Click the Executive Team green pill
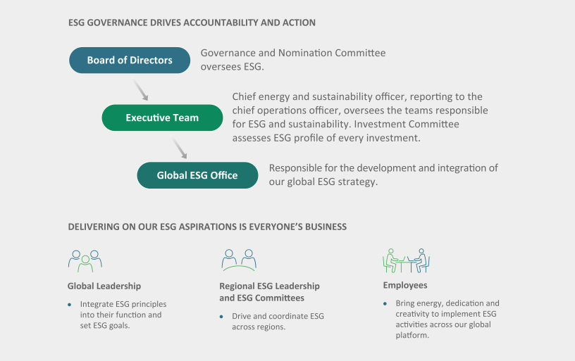This screenshot has width=575, height=361. point(162,118)
